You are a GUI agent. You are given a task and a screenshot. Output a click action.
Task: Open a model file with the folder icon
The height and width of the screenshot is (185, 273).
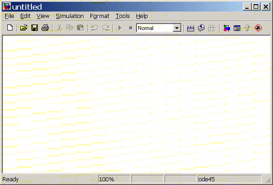24,28
